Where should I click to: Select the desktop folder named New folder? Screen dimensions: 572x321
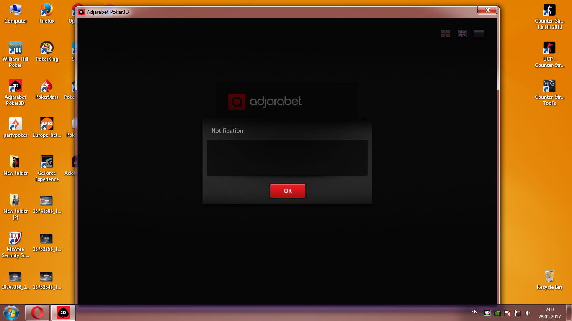pyautogui.click(x=15, y=166)
